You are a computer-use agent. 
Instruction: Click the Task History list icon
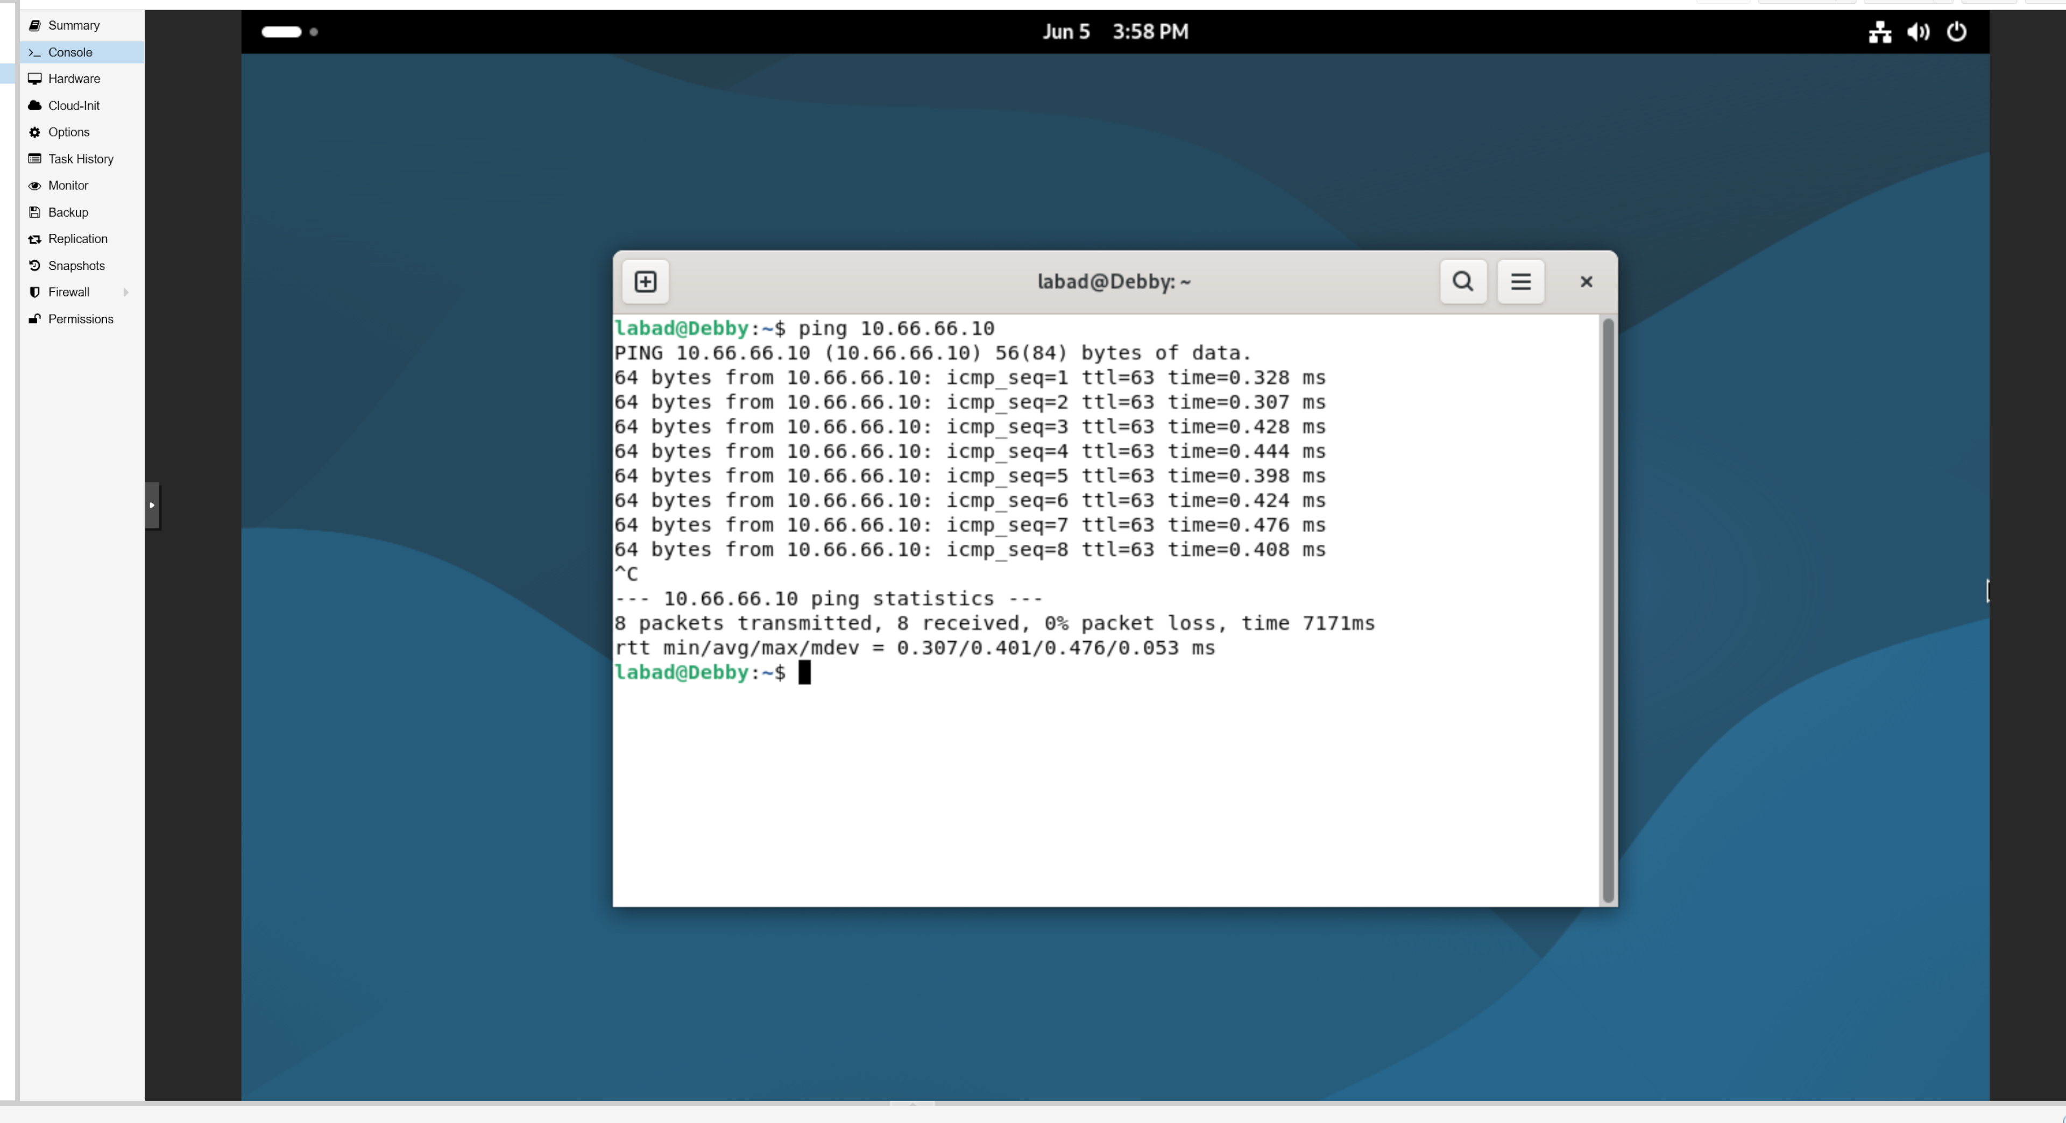(34, 159)
